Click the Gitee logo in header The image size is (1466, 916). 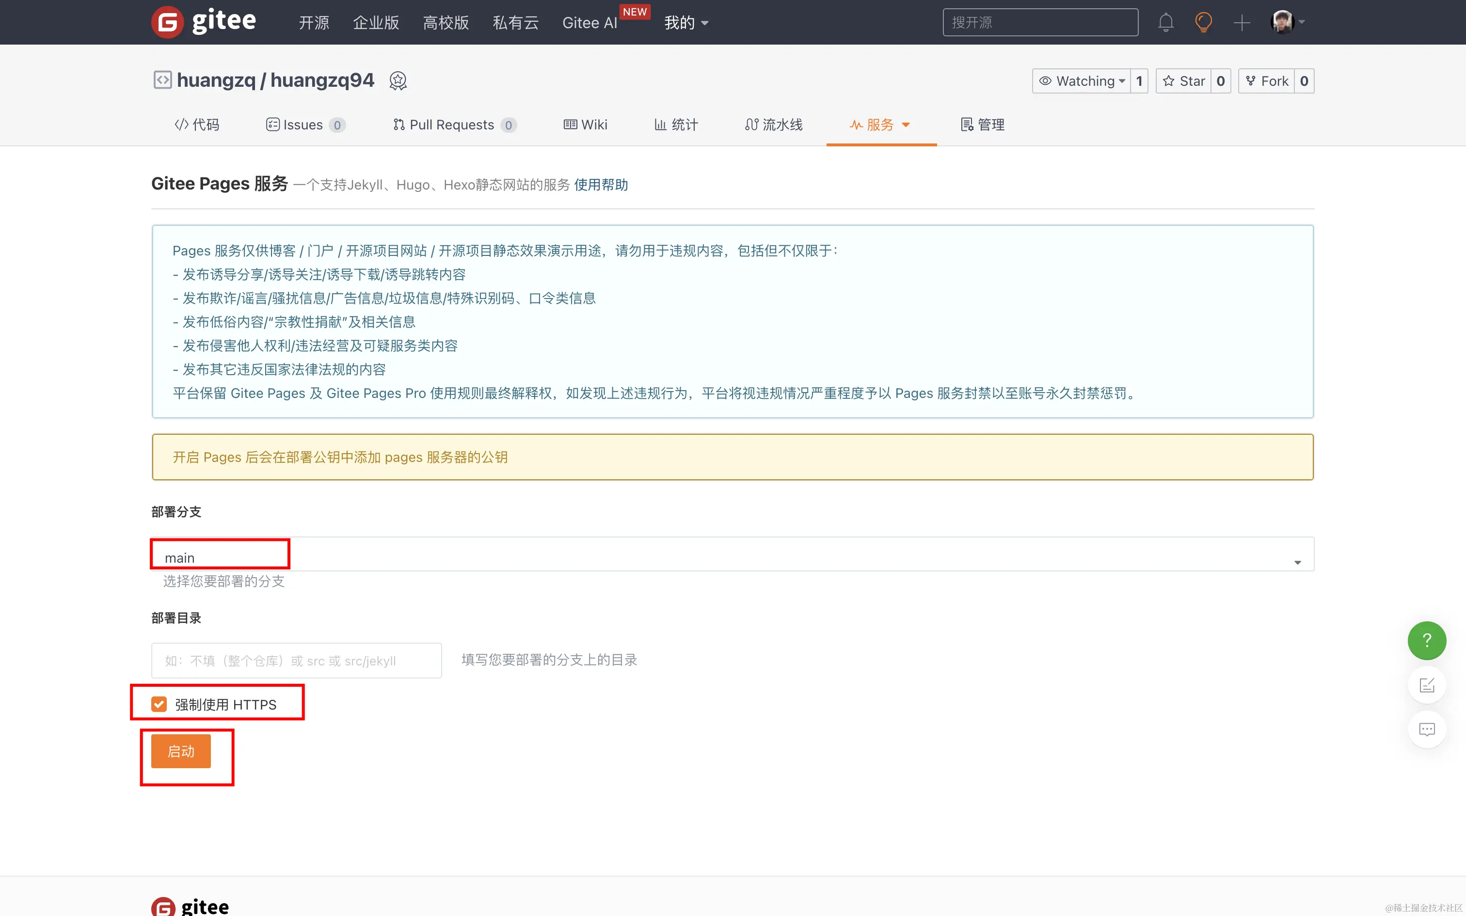pos(204,22)
